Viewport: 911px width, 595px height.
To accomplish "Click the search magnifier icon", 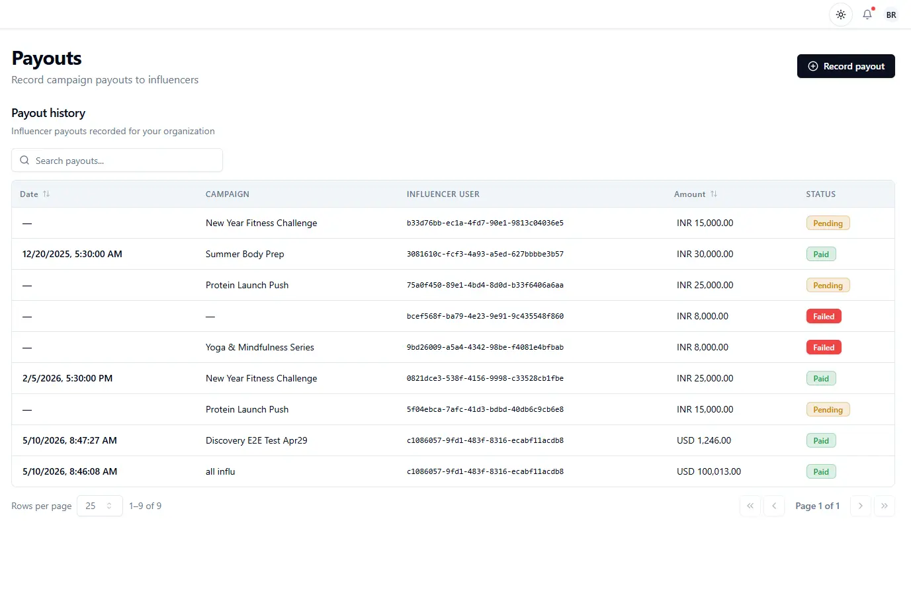I will coord(24,160).
